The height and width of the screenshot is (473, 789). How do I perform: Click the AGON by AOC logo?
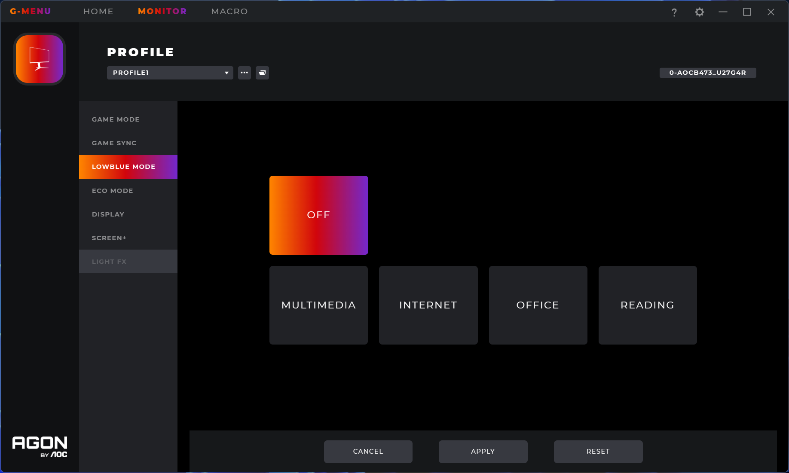pos(40,447)
